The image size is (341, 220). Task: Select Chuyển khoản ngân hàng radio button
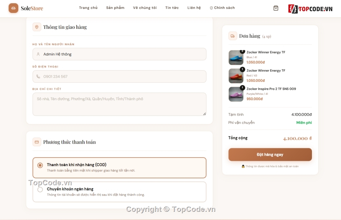pos(40,189)
